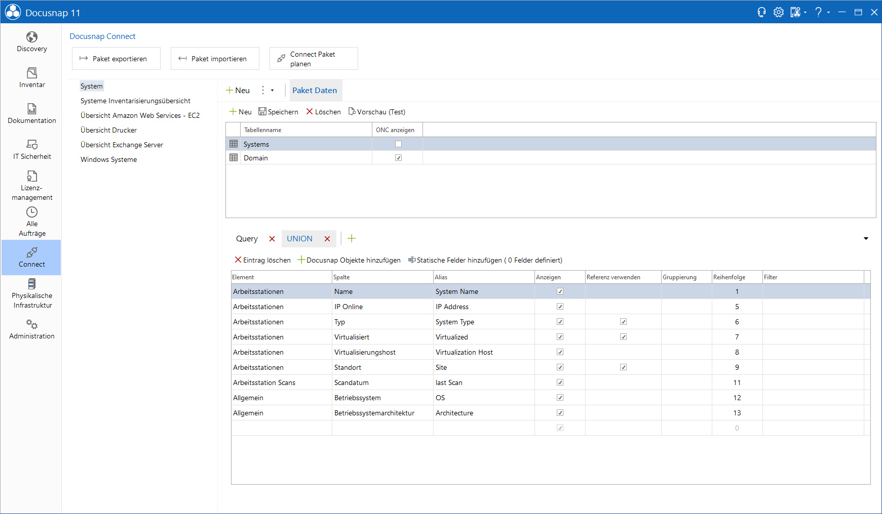
Task: Toggle ONC anzeigen for Systems
Action: [398, 144]
